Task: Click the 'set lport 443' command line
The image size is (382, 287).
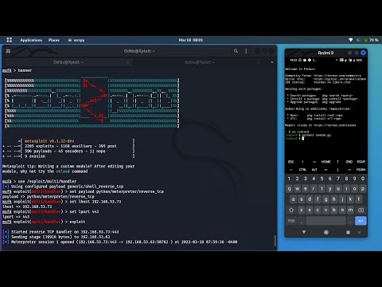Action: 51,212
